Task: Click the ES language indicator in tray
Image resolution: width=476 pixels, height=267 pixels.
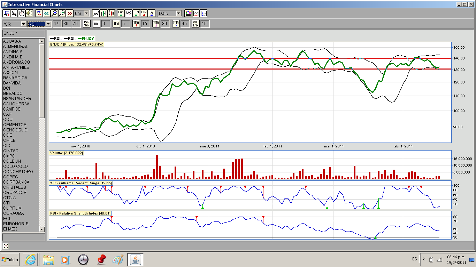Action: (x=414, y=259)
